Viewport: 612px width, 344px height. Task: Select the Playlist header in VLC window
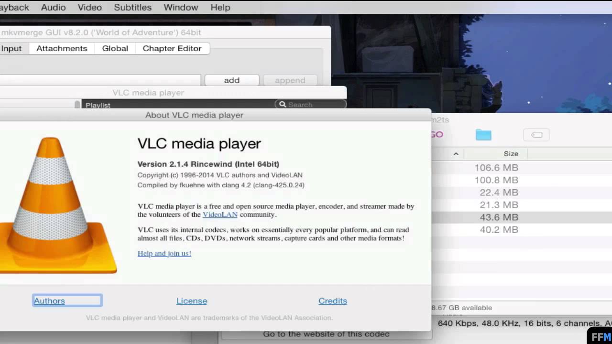[98, 105]
